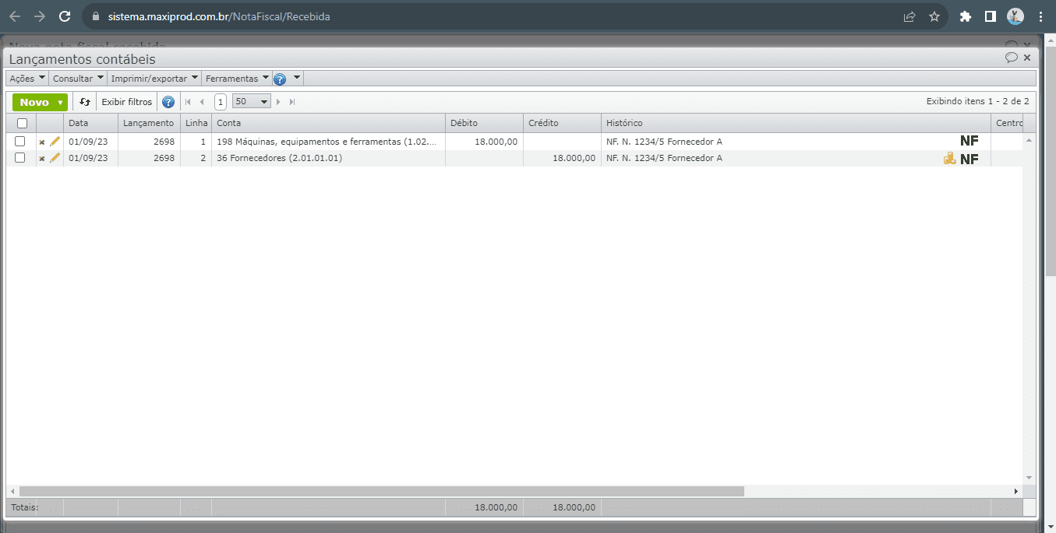Toggle the select-all checkbox in the table header
Screen dimensions: 1056x533
22,123
